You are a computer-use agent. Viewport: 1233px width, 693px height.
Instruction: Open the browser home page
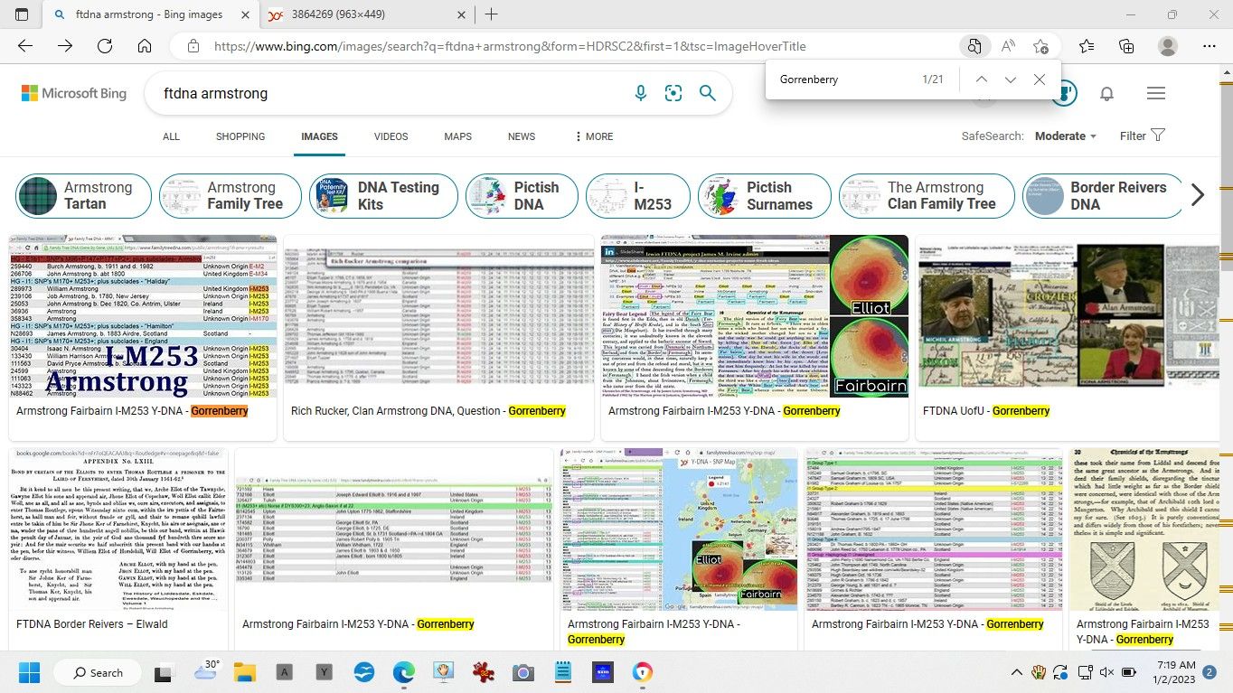click(145, 46)
